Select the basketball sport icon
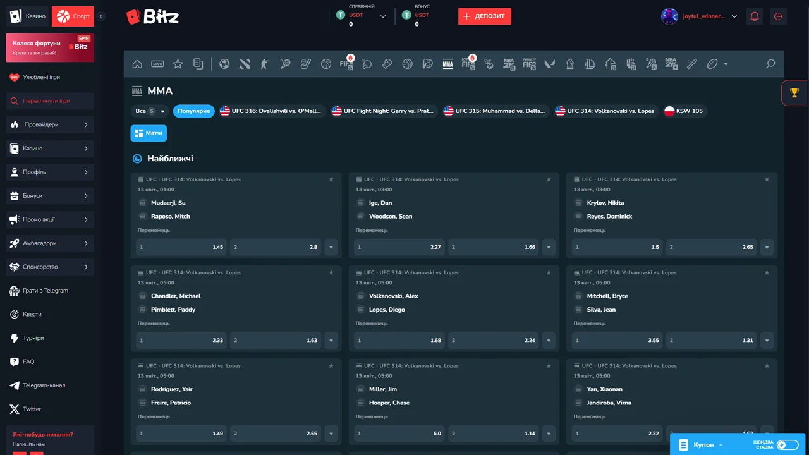Viewport: 809px width, 455px height. click(326, 64)
